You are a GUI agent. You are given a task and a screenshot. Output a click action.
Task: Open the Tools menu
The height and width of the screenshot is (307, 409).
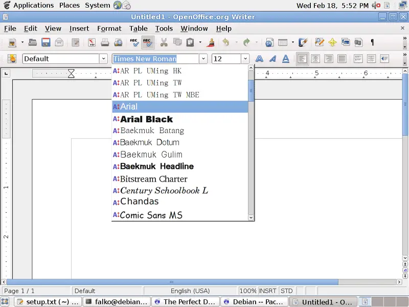tap(164, 29)
